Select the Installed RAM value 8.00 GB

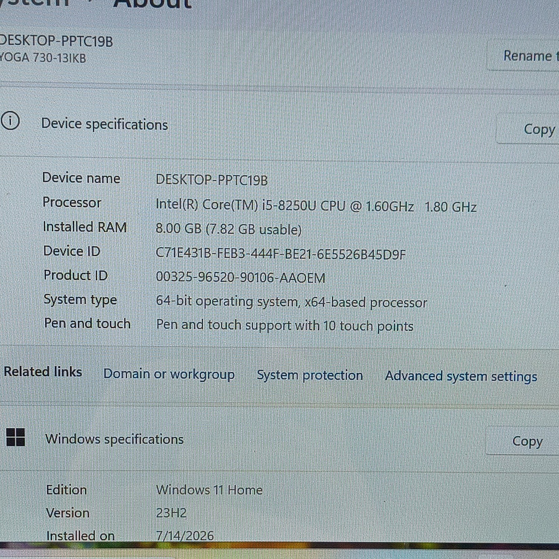coord(228,229)
